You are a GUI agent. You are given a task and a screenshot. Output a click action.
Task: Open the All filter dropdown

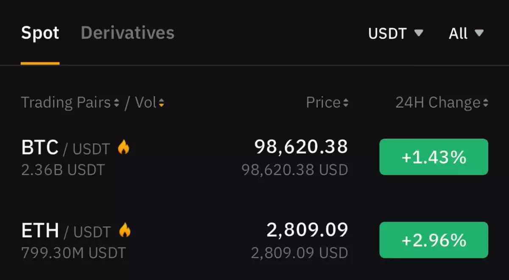click(466, 33)
